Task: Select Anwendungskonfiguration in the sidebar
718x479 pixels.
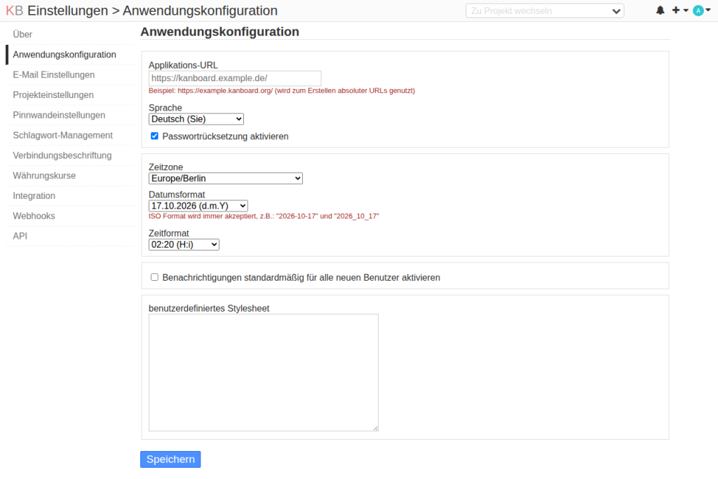Action: (65, 55)
